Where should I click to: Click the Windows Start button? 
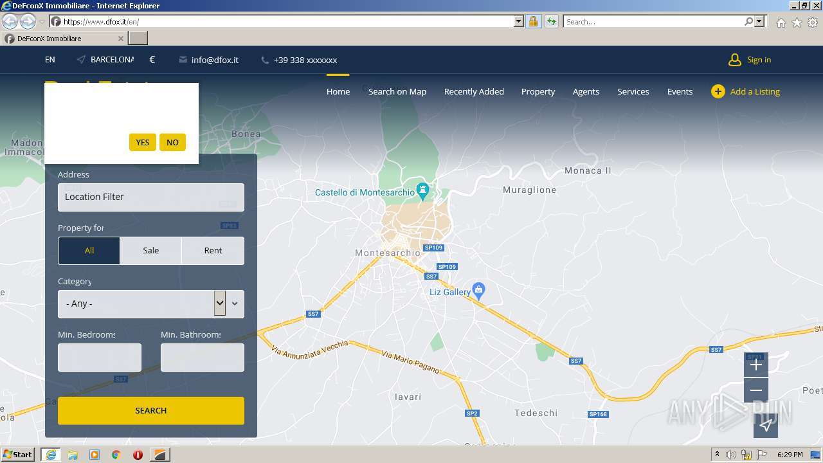coord(18,455)
